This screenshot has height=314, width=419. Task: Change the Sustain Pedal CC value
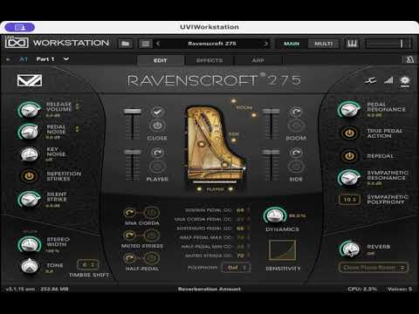240,210
